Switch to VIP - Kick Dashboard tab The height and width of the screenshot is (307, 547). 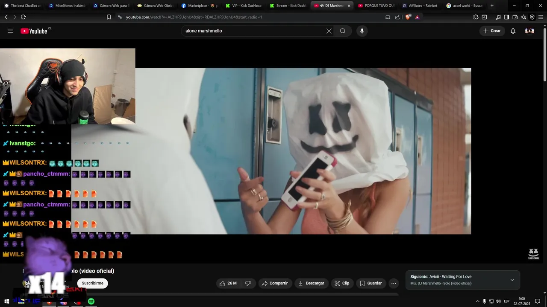244,6
